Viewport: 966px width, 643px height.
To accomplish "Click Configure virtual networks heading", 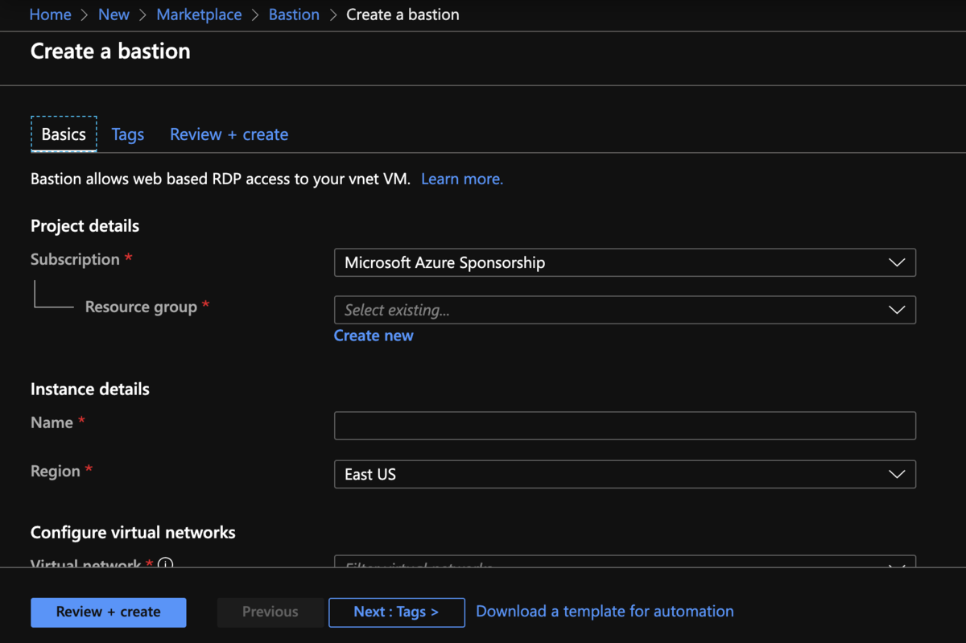I will (133, 533).
